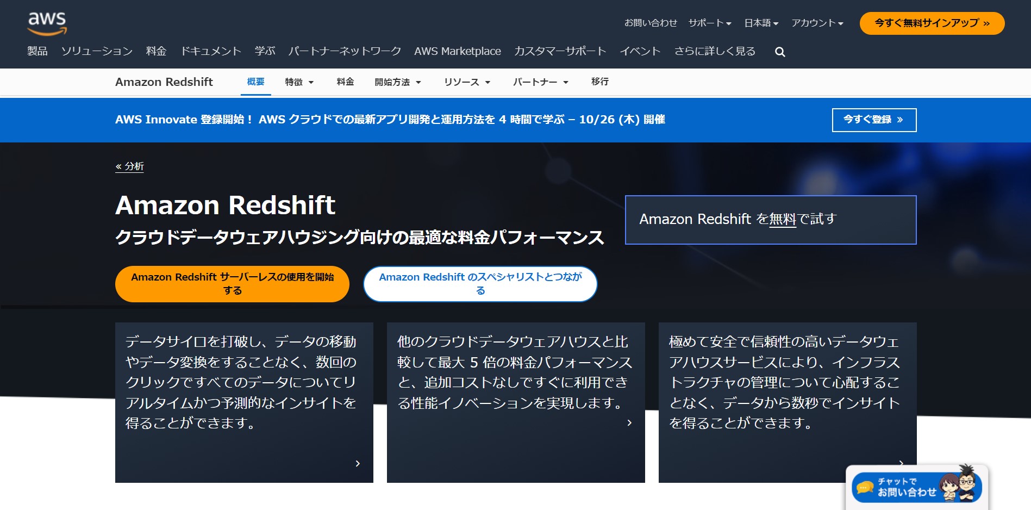Open the search magnifier icon

coord(780,52)
